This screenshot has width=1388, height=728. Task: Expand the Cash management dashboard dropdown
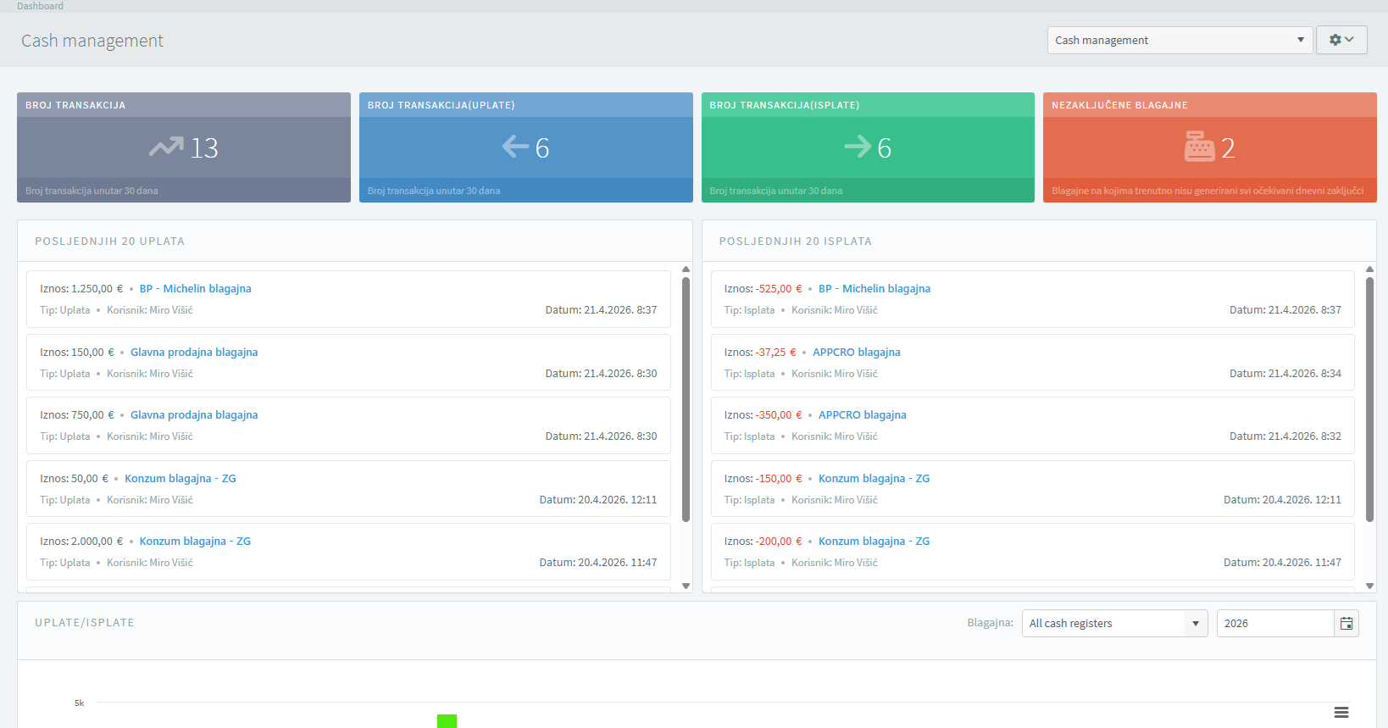point(1179,40)
